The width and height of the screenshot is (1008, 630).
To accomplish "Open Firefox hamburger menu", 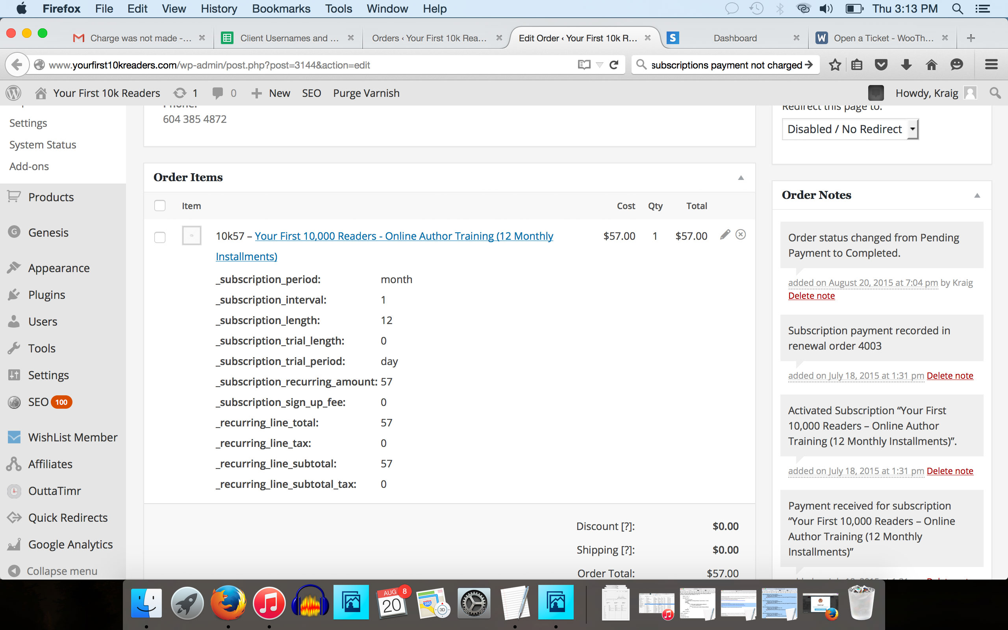I will (991, 65).
